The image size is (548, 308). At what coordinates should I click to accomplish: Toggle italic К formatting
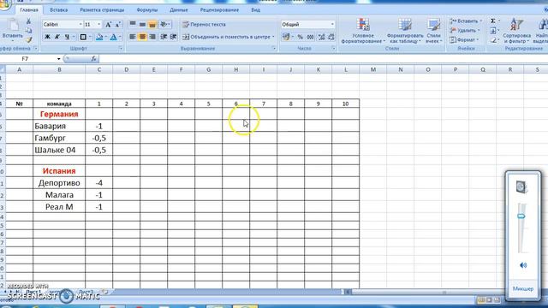tap(57, 37)
